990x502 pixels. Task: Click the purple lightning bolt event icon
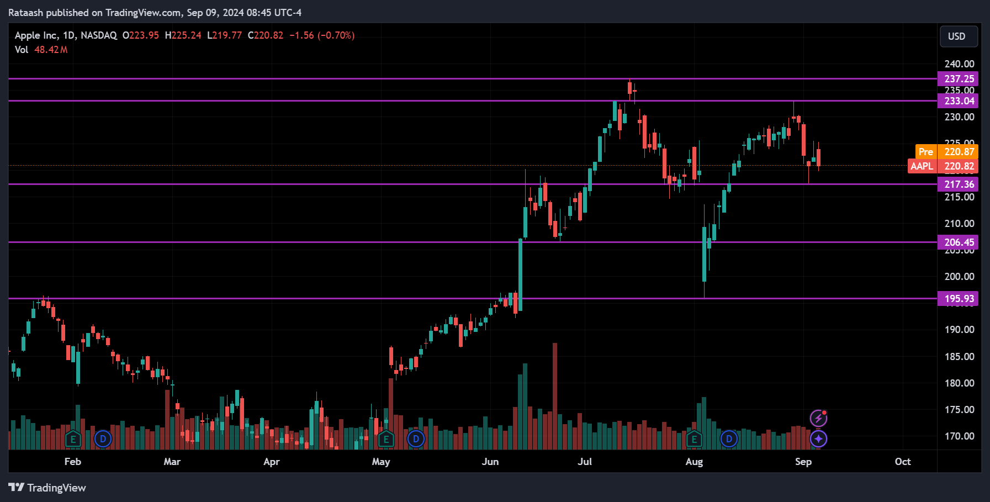[x=818, y=419]
